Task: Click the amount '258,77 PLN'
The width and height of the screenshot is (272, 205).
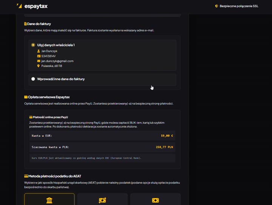Action: [x=164, y=147]
